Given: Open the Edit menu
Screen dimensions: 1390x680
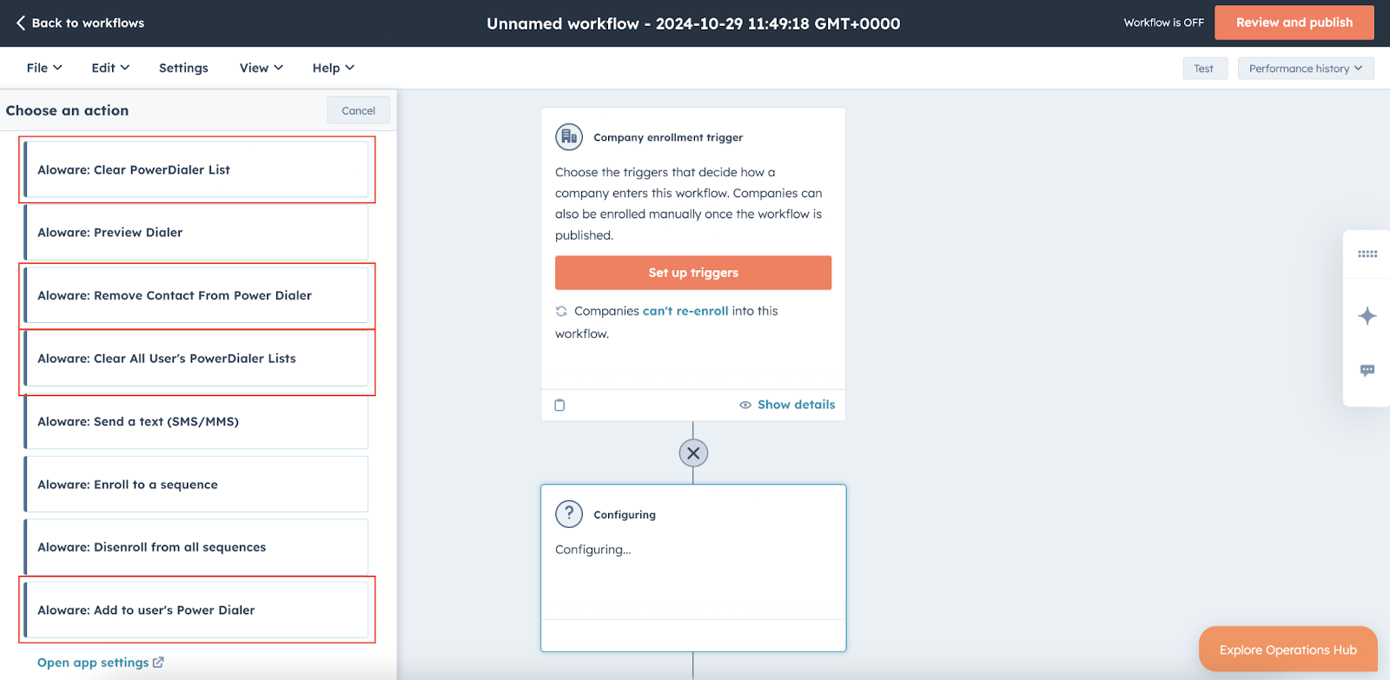Looking at the screenshot, I should coord(110,68).
